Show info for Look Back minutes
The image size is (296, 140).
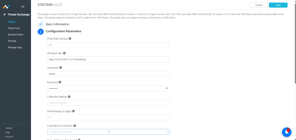click(x=75, y=126)
